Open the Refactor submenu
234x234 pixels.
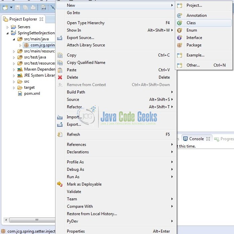tap(116, 107)
